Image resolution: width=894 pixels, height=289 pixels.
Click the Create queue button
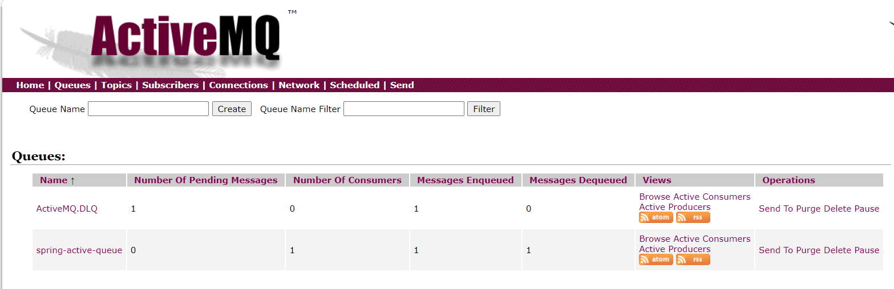(x=232, y=109)
